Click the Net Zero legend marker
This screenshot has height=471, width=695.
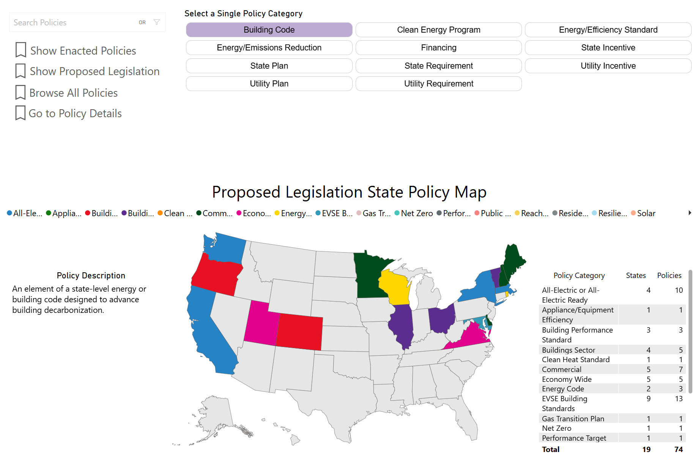(x=397, y=213)
